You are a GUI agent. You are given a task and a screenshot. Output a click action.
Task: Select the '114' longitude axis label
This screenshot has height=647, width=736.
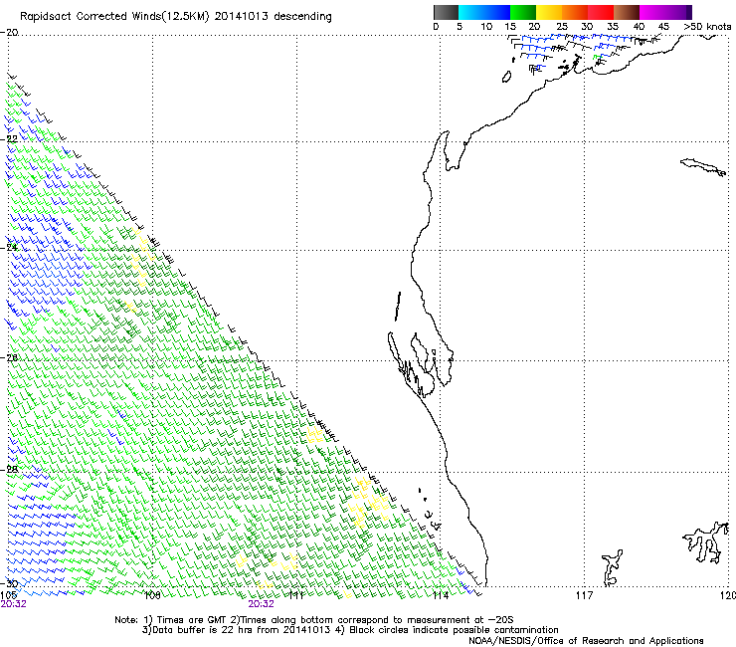tap(440, 595)
